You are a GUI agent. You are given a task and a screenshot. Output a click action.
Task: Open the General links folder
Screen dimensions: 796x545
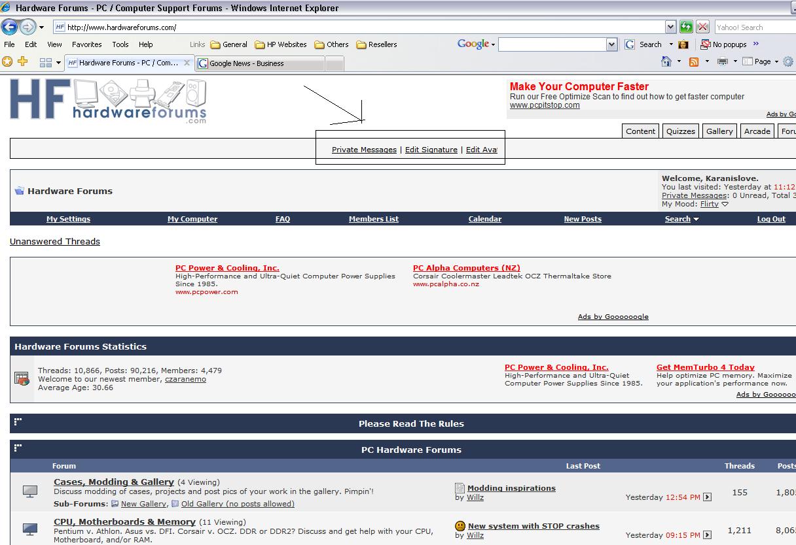tap(228, 44)
